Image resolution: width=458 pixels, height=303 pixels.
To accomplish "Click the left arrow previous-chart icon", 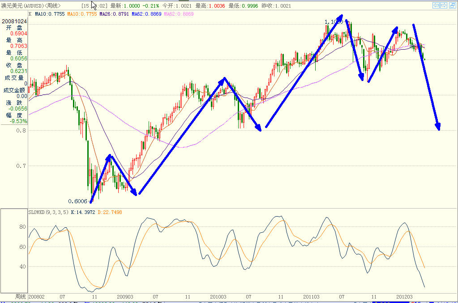I will [436, 5].
